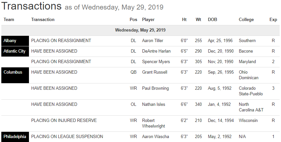Click the Wednesday, May 29, 2019 date row
Screen dimensions: 281x142
click(140, 30)
